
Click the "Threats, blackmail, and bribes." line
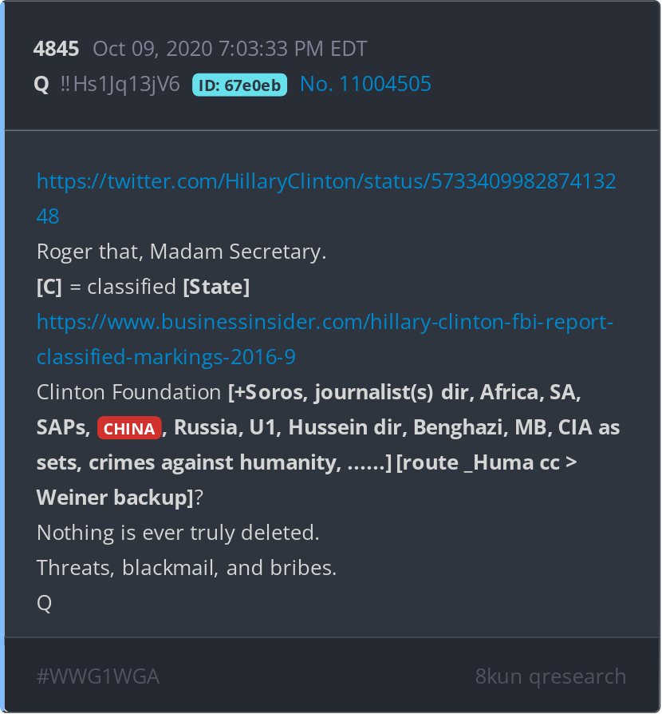click(x=187, y=568)
